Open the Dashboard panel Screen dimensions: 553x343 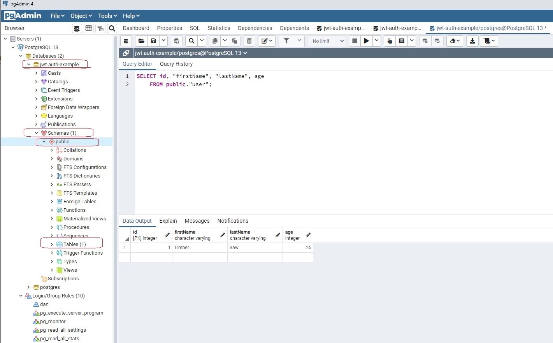pos(136,28)
